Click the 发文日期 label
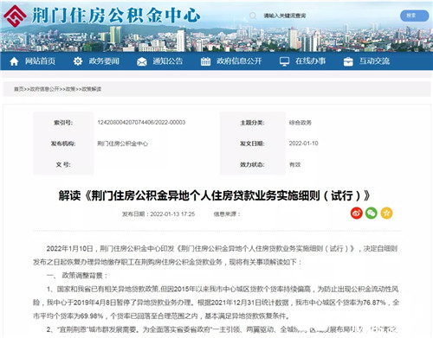433x338 pixels. coord(252,143)
